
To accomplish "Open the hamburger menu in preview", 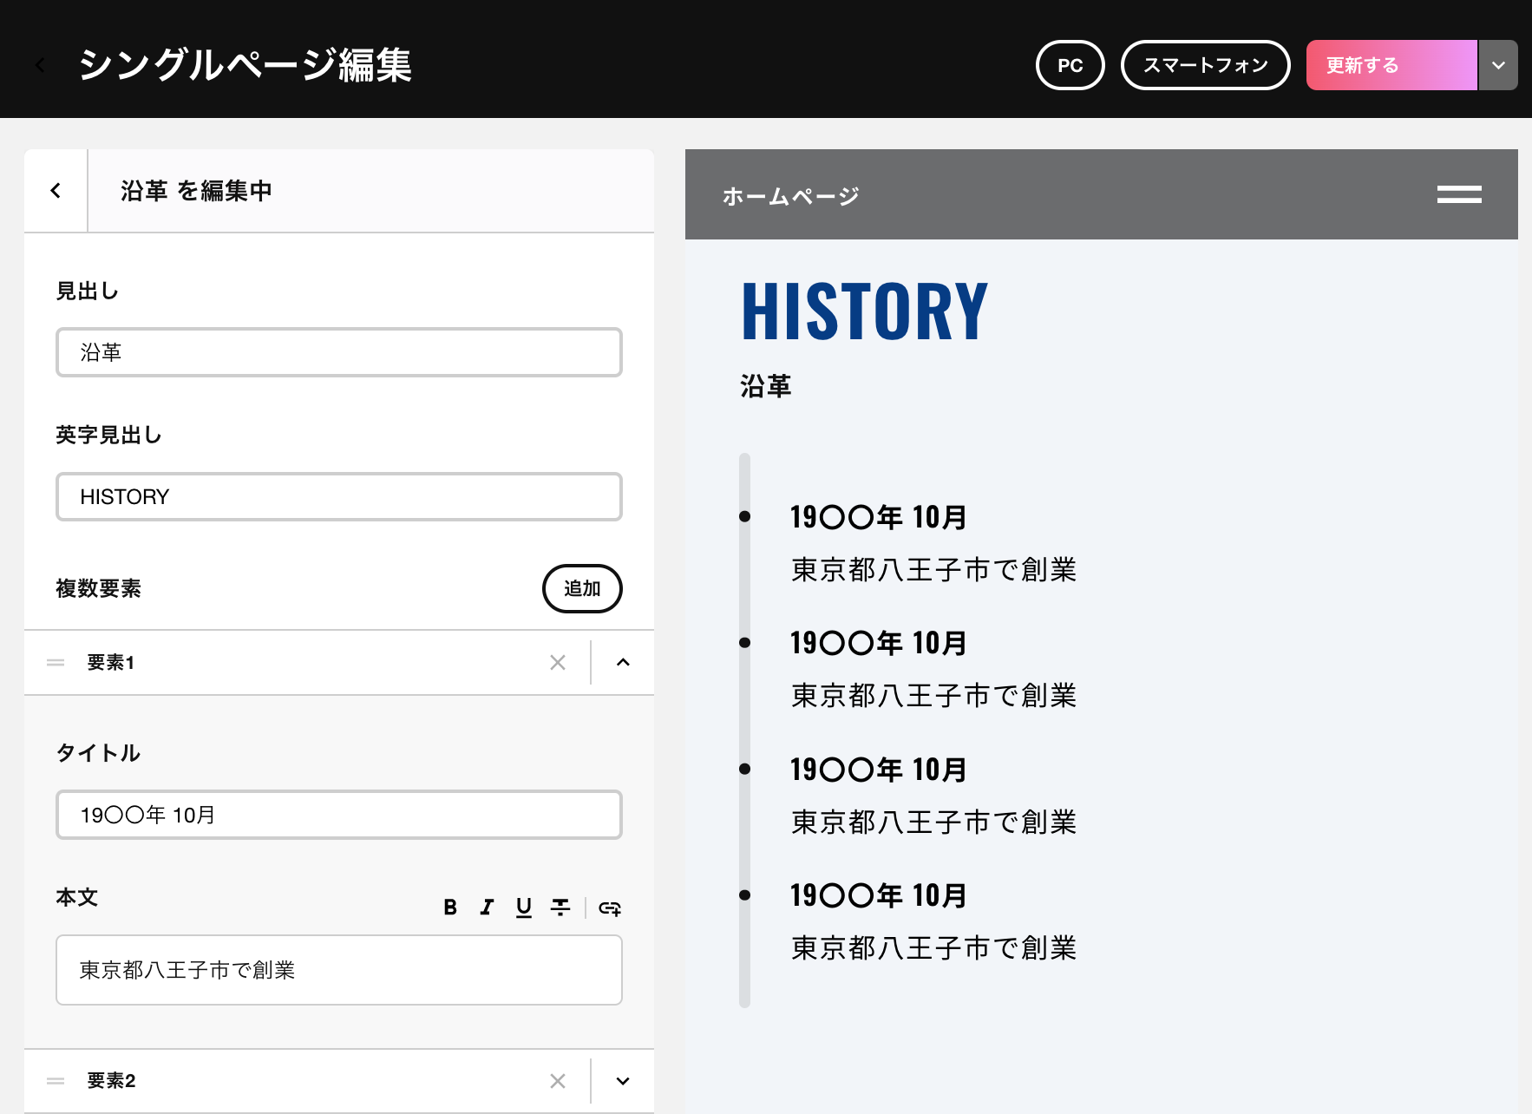I will pyautogui.click(x=1459, y=194).
